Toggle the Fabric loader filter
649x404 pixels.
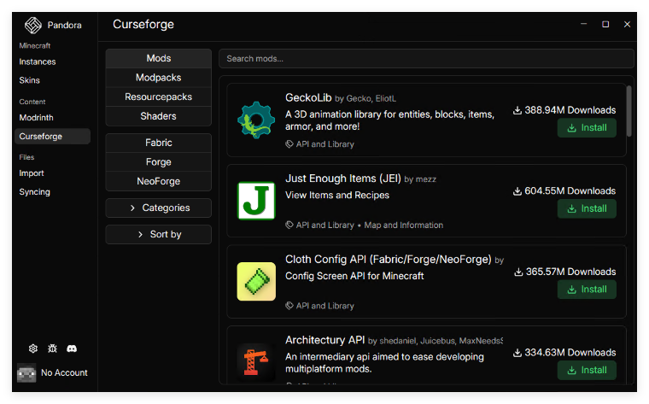click(159, 143)
